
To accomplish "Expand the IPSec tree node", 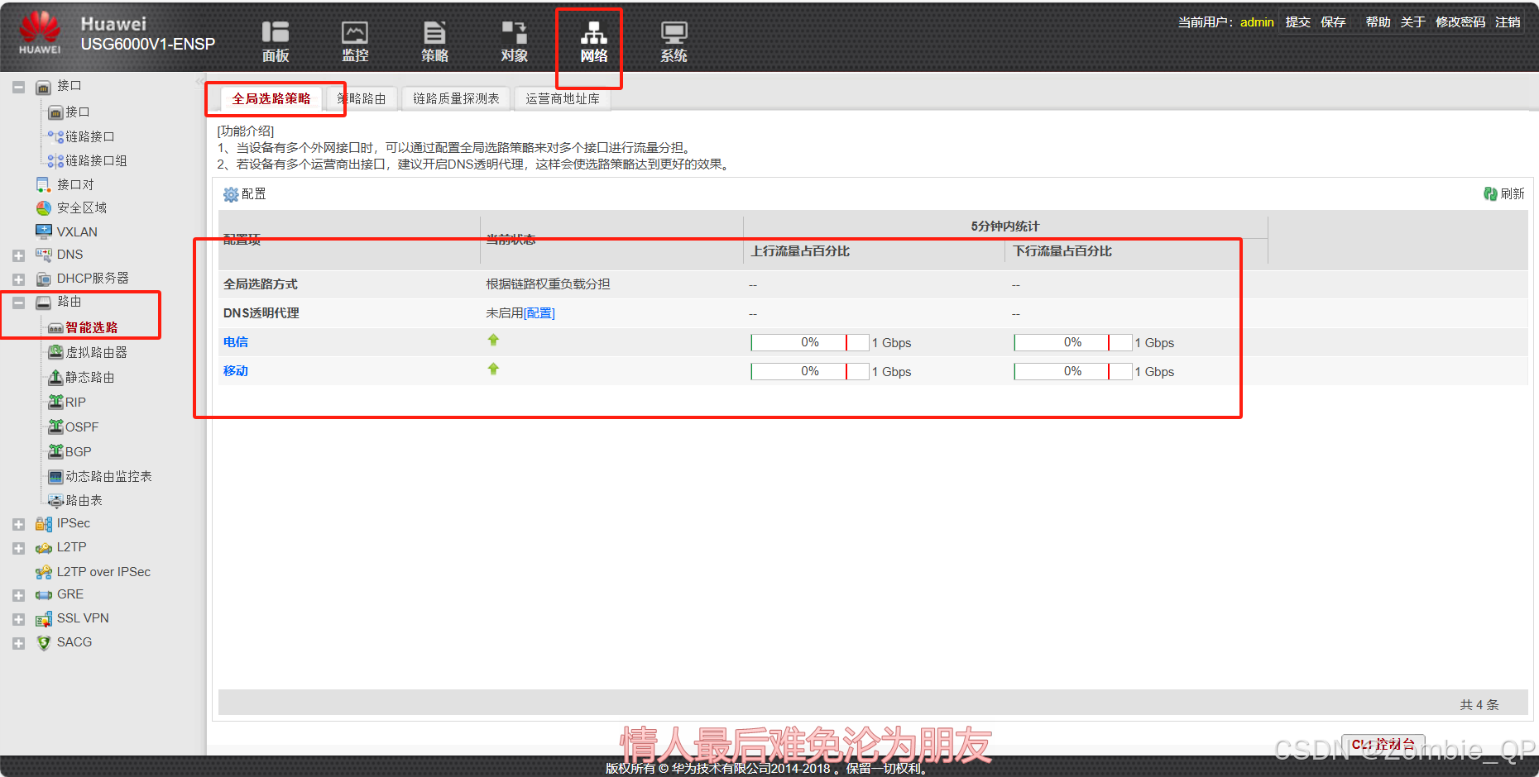I will coord(18,524).
